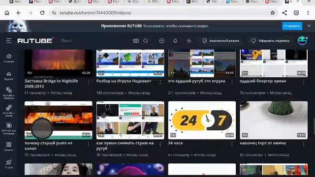
Task: Go to the RUTUBE logo homepage
Action: point(35,41)
